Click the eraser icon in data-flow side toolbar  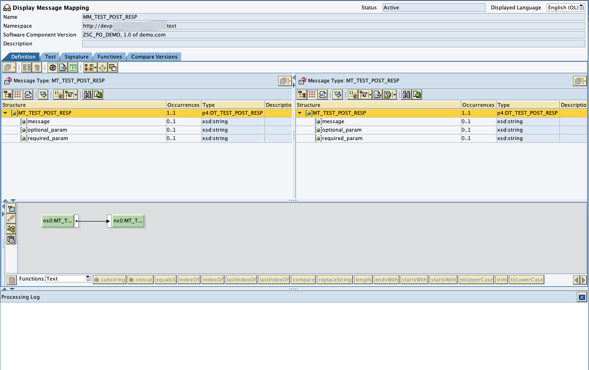11,219
